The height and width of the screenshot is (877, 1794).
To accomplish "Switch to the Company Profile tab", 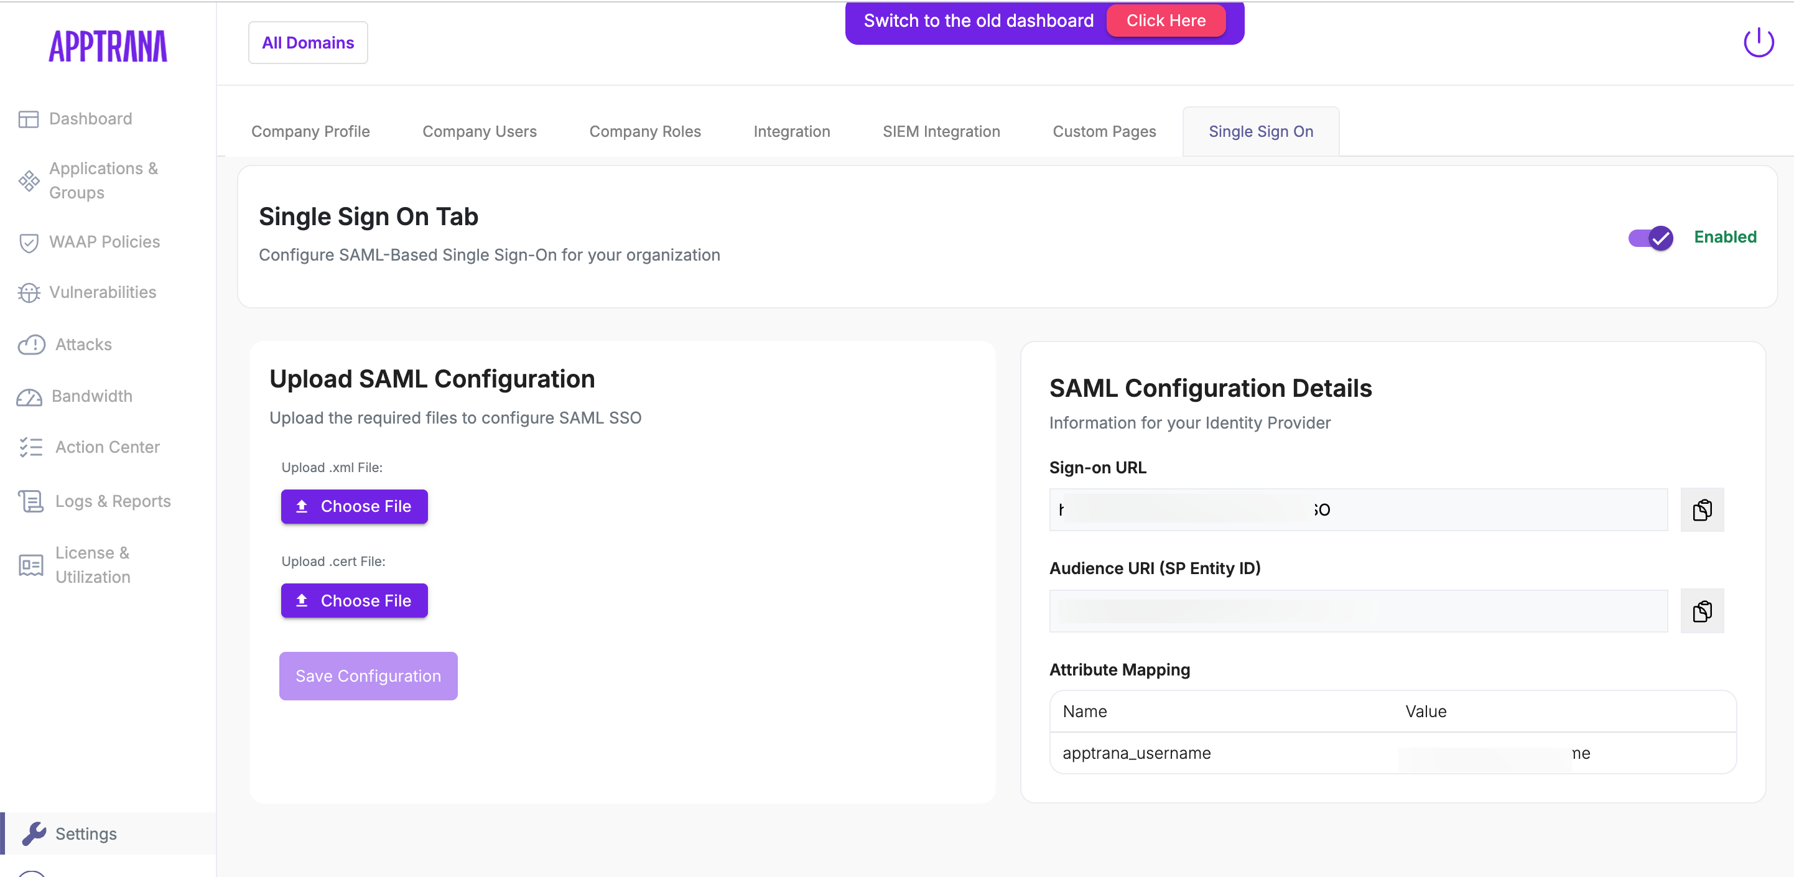I will click(310, 132).
